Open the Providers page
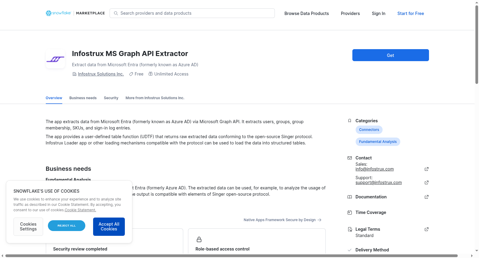 click(x=350, y=13)
